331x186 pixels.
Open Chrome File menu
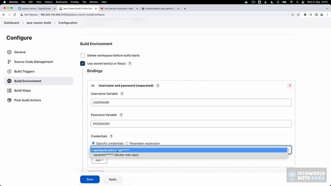point(23,2)
